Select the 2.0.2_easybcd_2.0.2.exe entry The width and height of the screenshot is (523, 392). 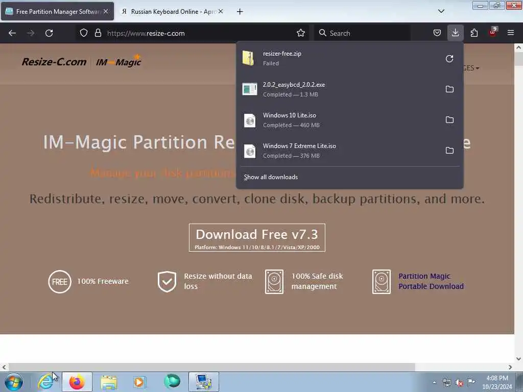[x=349, y=89]
